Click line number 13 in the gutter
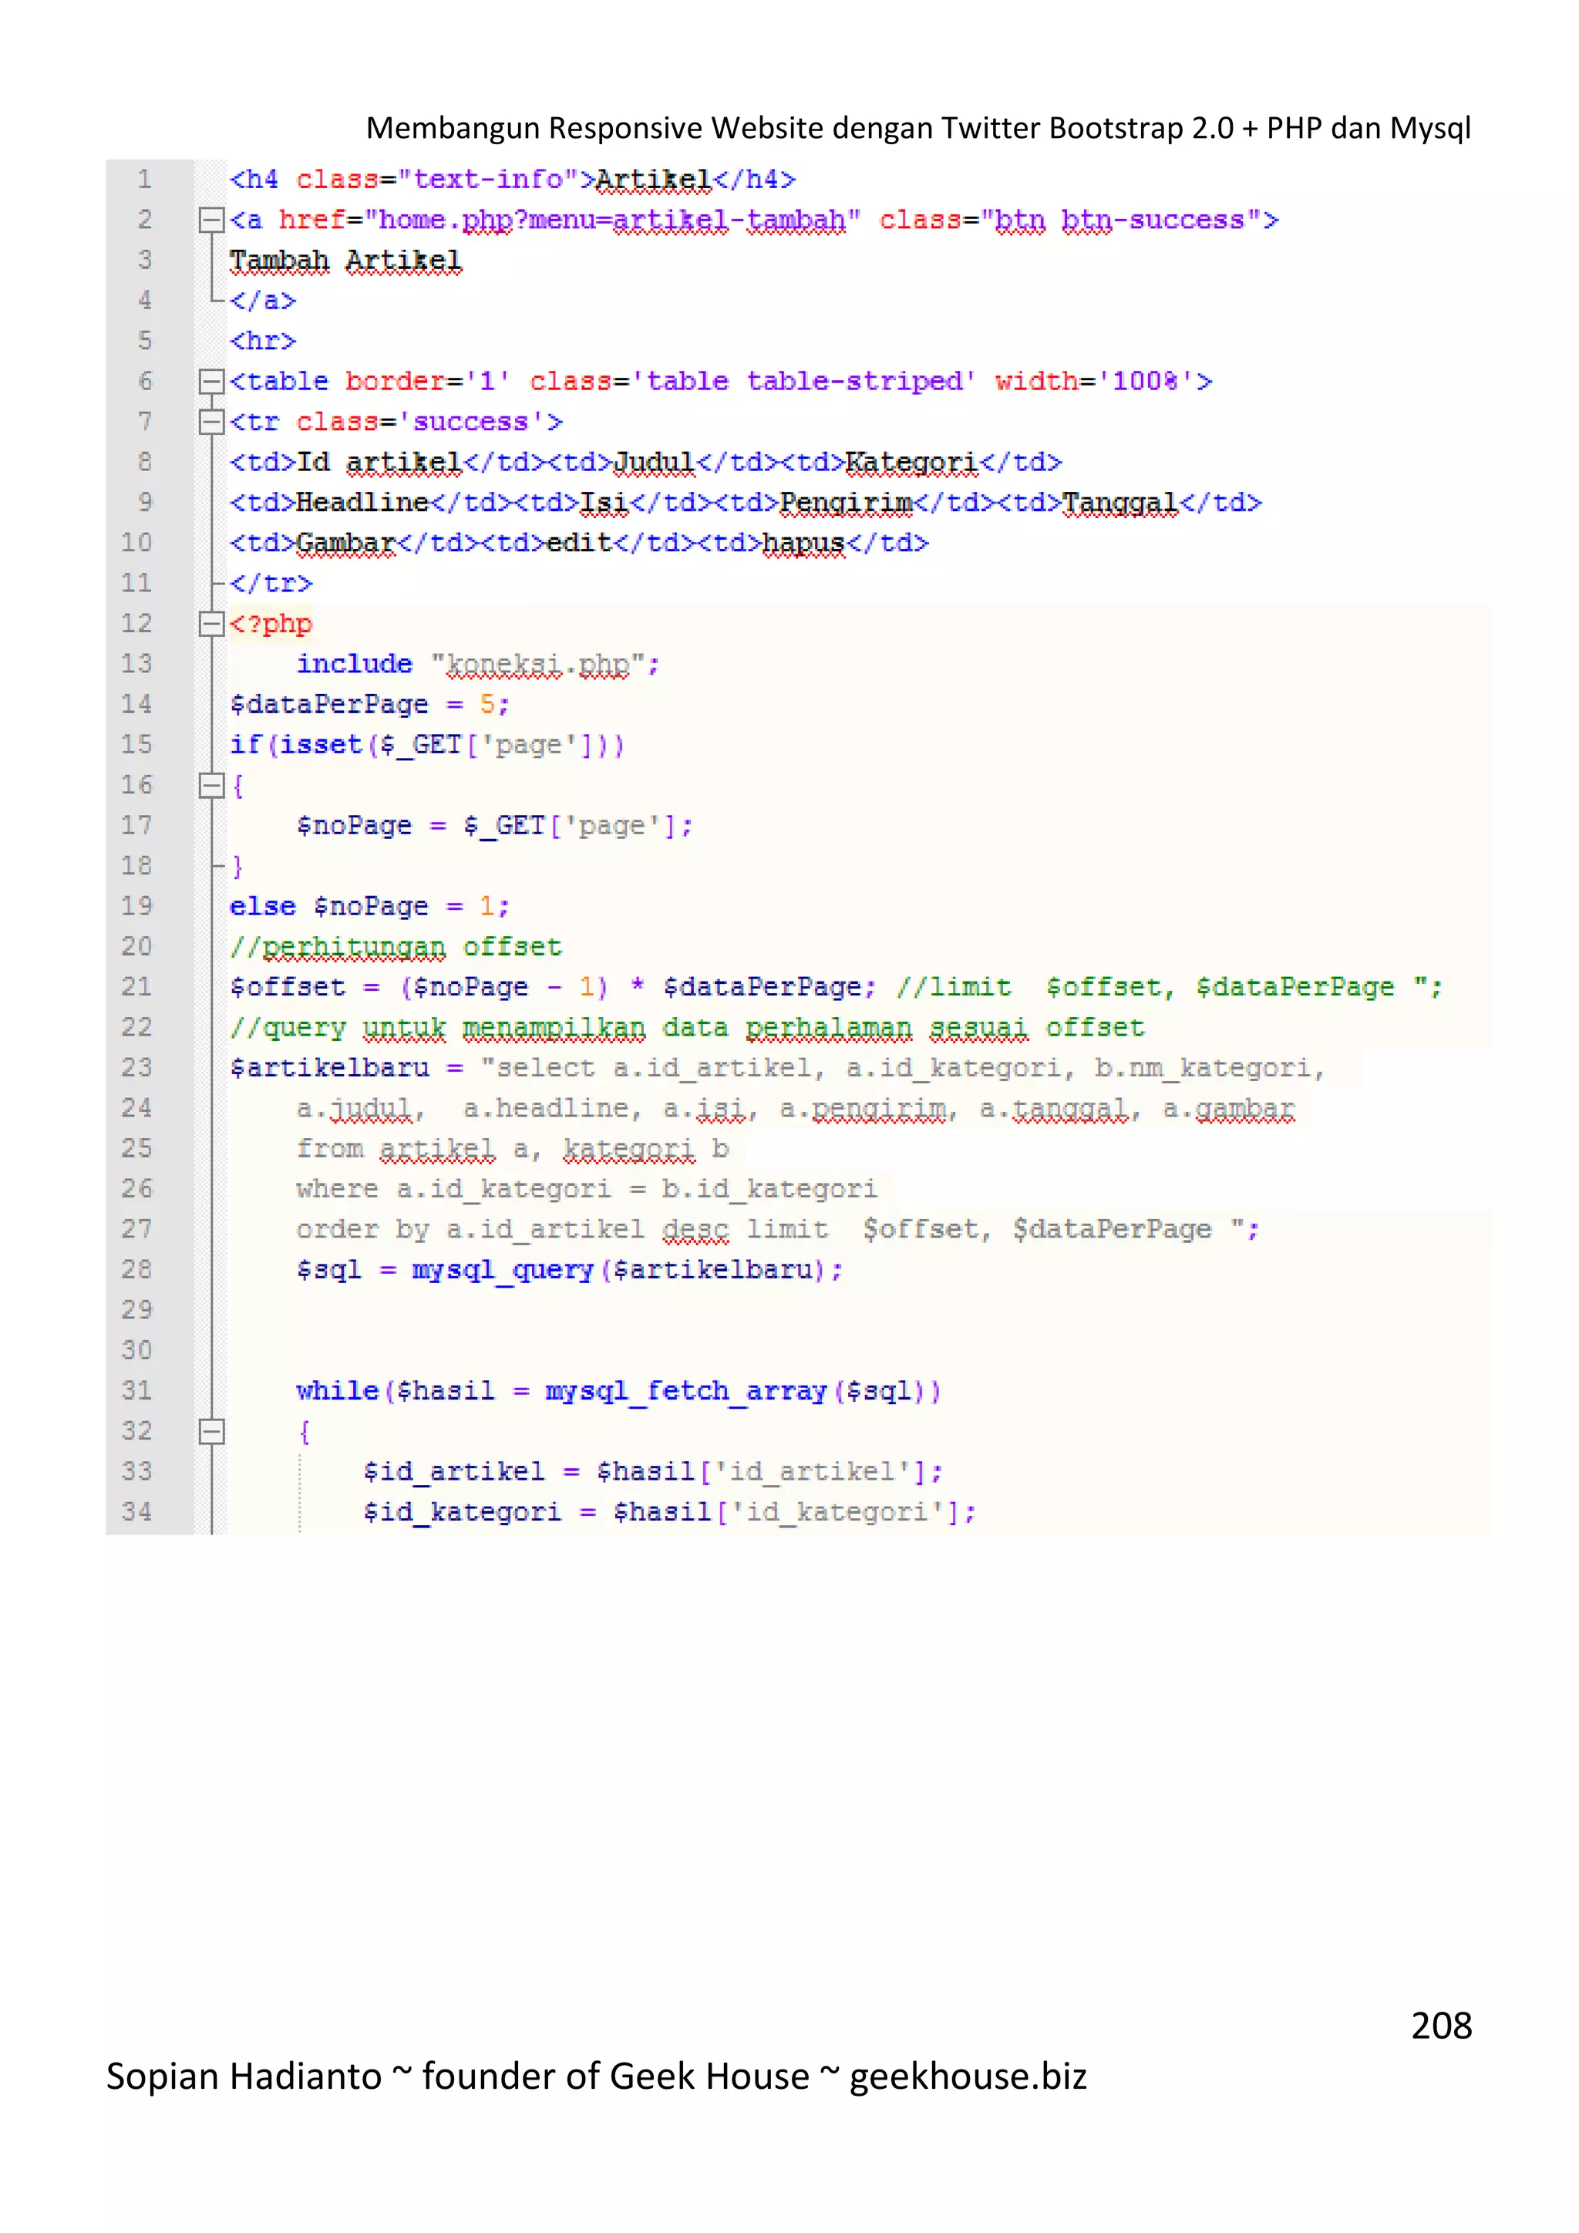Screen dimensions: 1579x2233 click(137, 664)
